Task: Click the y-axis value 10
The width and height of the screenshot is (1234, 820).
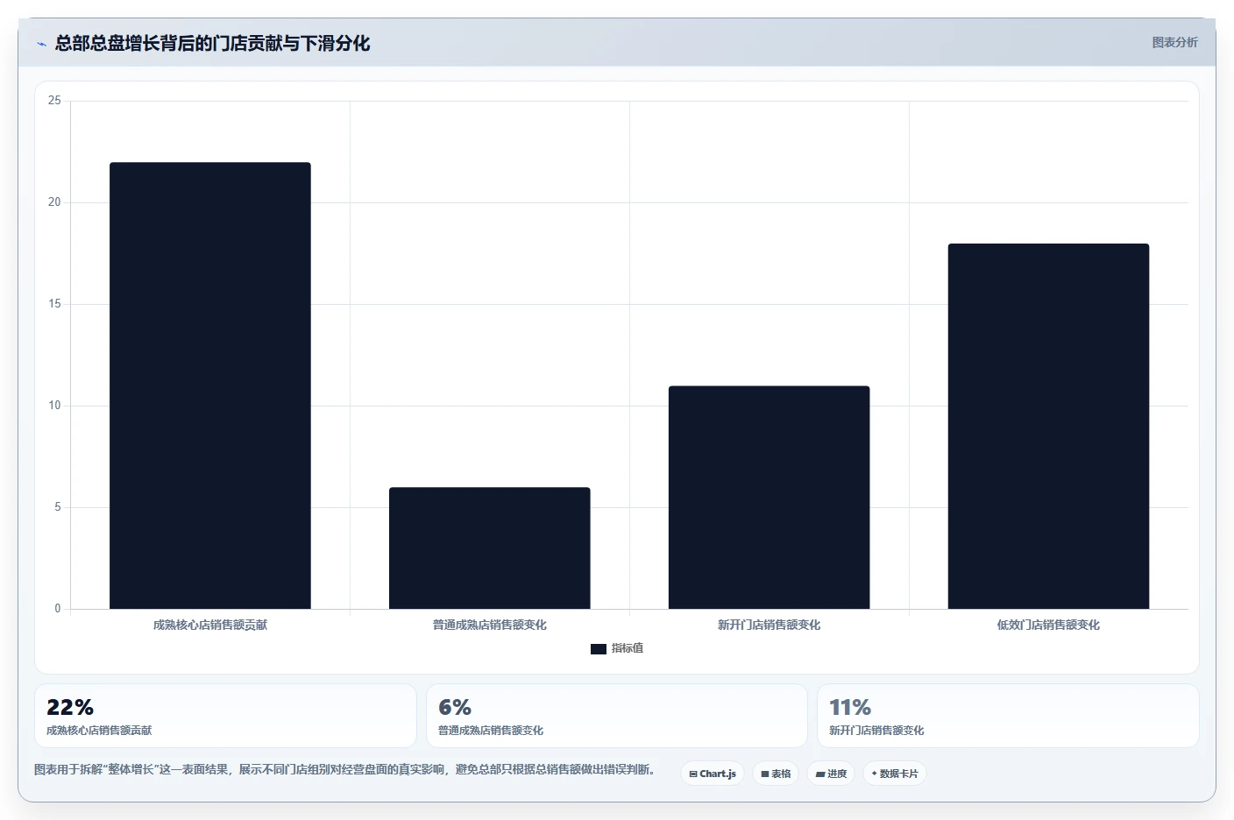Action: tap(54, 406)
